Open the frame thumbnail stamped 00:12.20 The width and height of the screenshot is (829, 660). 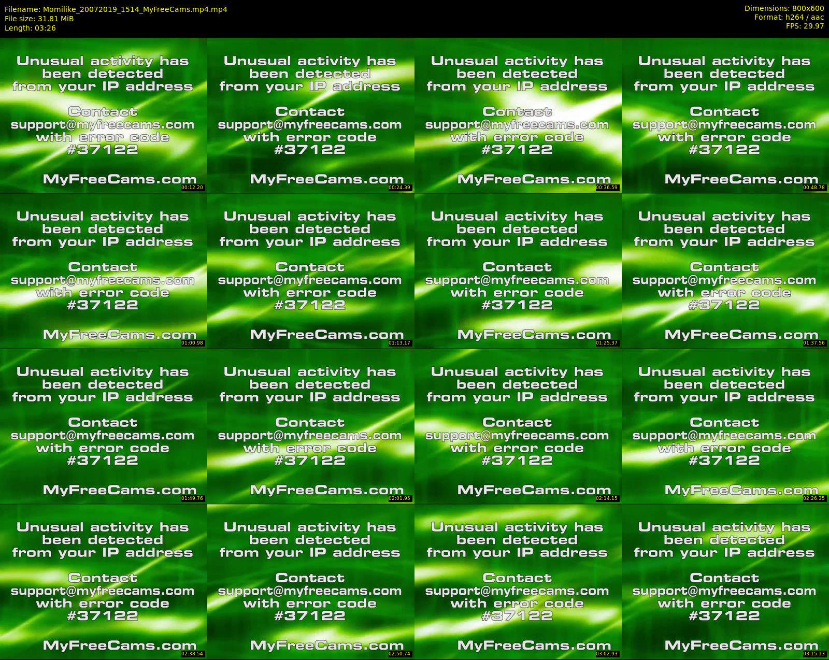coord(103,115)
